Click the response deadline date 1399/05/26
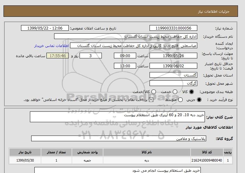This screenshot has width=245, height=173. 173,56
